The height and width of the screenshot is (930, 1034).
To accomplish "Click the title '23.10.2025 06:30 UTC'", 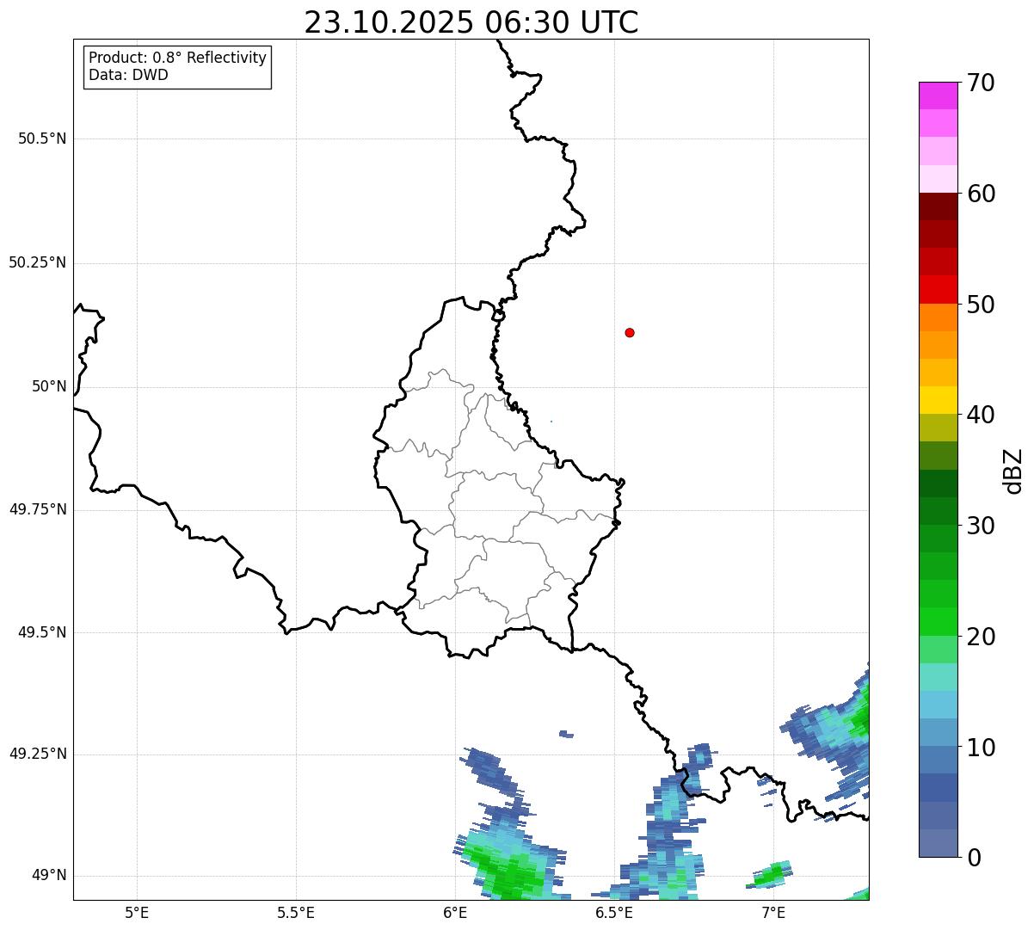I will pos(471,22).
